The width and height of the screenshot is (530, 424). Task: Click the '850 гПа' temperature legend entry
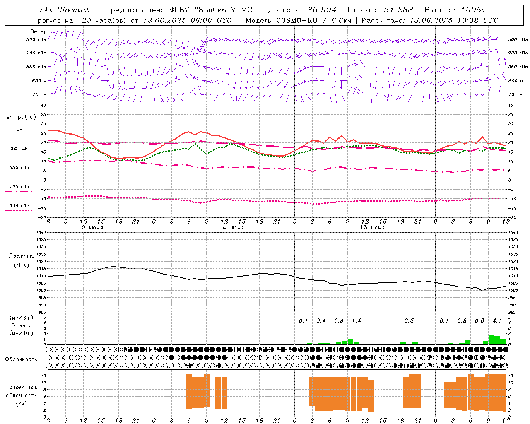coord(19,168)
